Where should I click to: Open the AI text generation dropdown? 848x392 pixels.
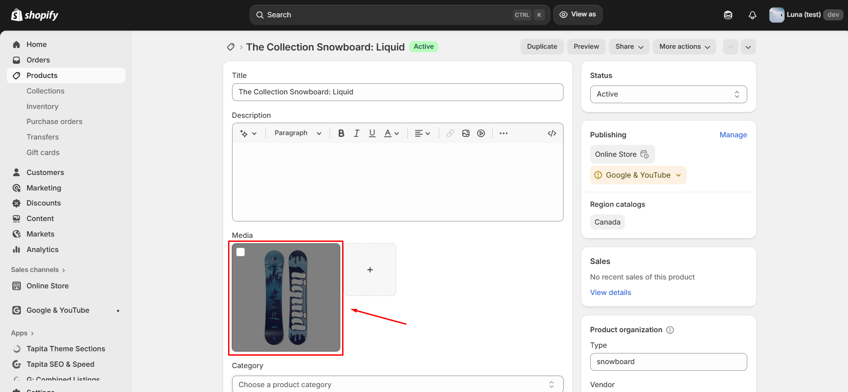(x=248, y=133)
